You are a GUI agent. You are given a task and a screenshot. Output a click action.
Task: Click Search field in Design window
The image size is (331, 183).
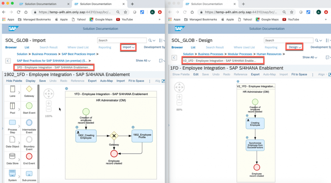pyautogui.click(x=288, y=40)
